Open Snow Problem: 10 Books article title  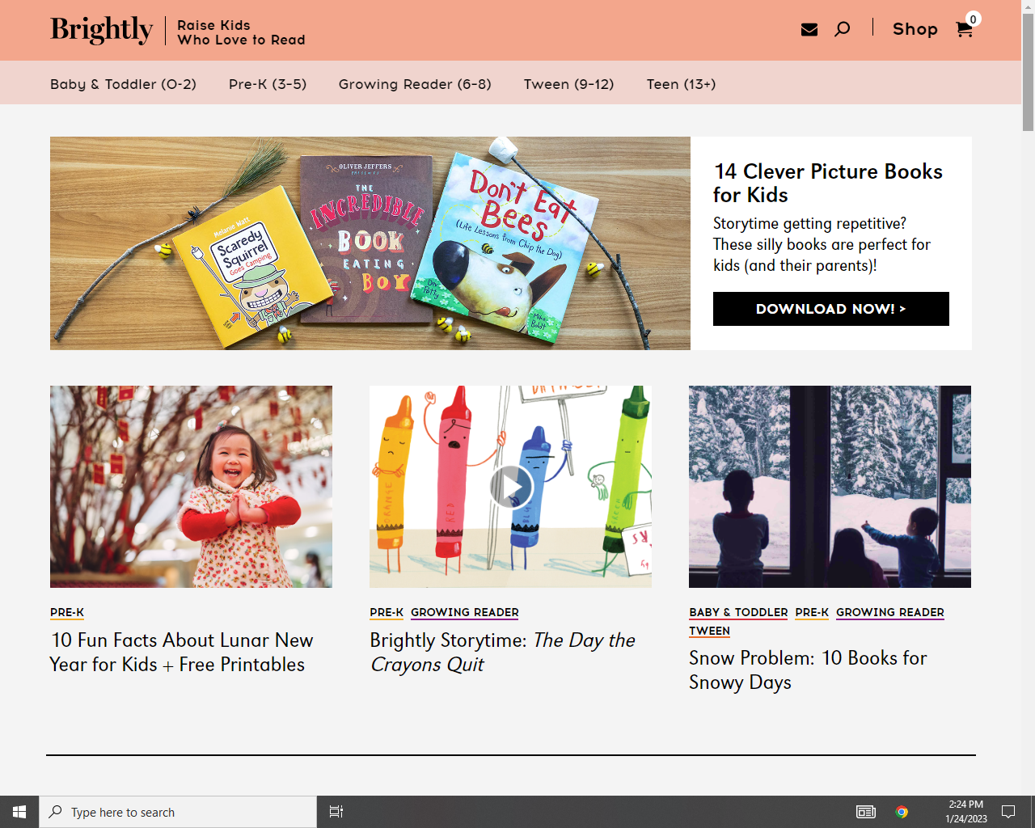[808, 670]
